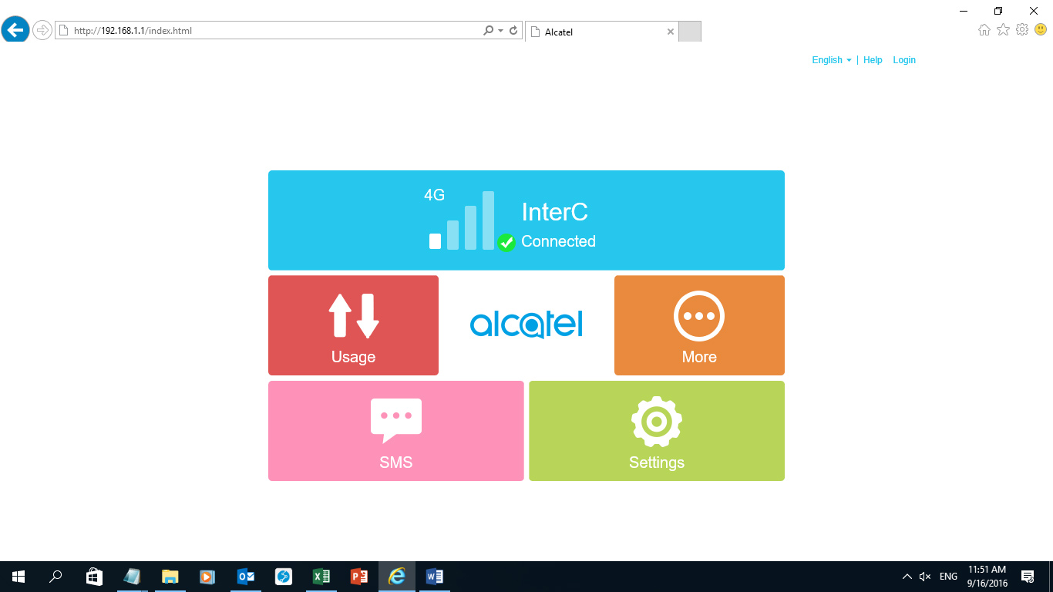Click the InterC network name
Screen dimensions: 1053x592
click(x=555, y=212)
